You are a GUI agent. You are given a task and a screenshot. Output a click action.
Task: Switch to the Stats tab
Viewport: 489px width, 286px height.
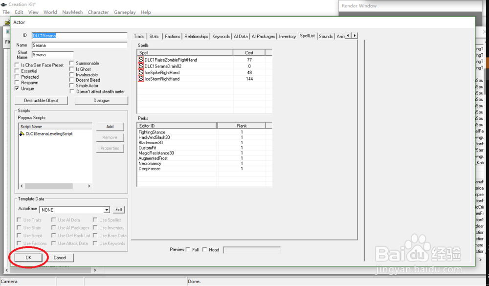tap(154, 37)
